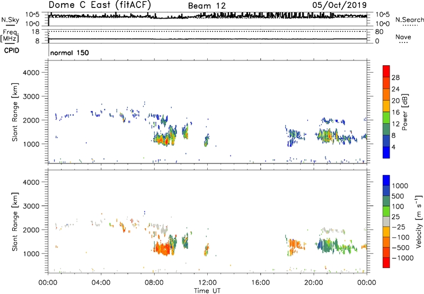Click the "500" label on the velocity colorbar

coord(398,196)
